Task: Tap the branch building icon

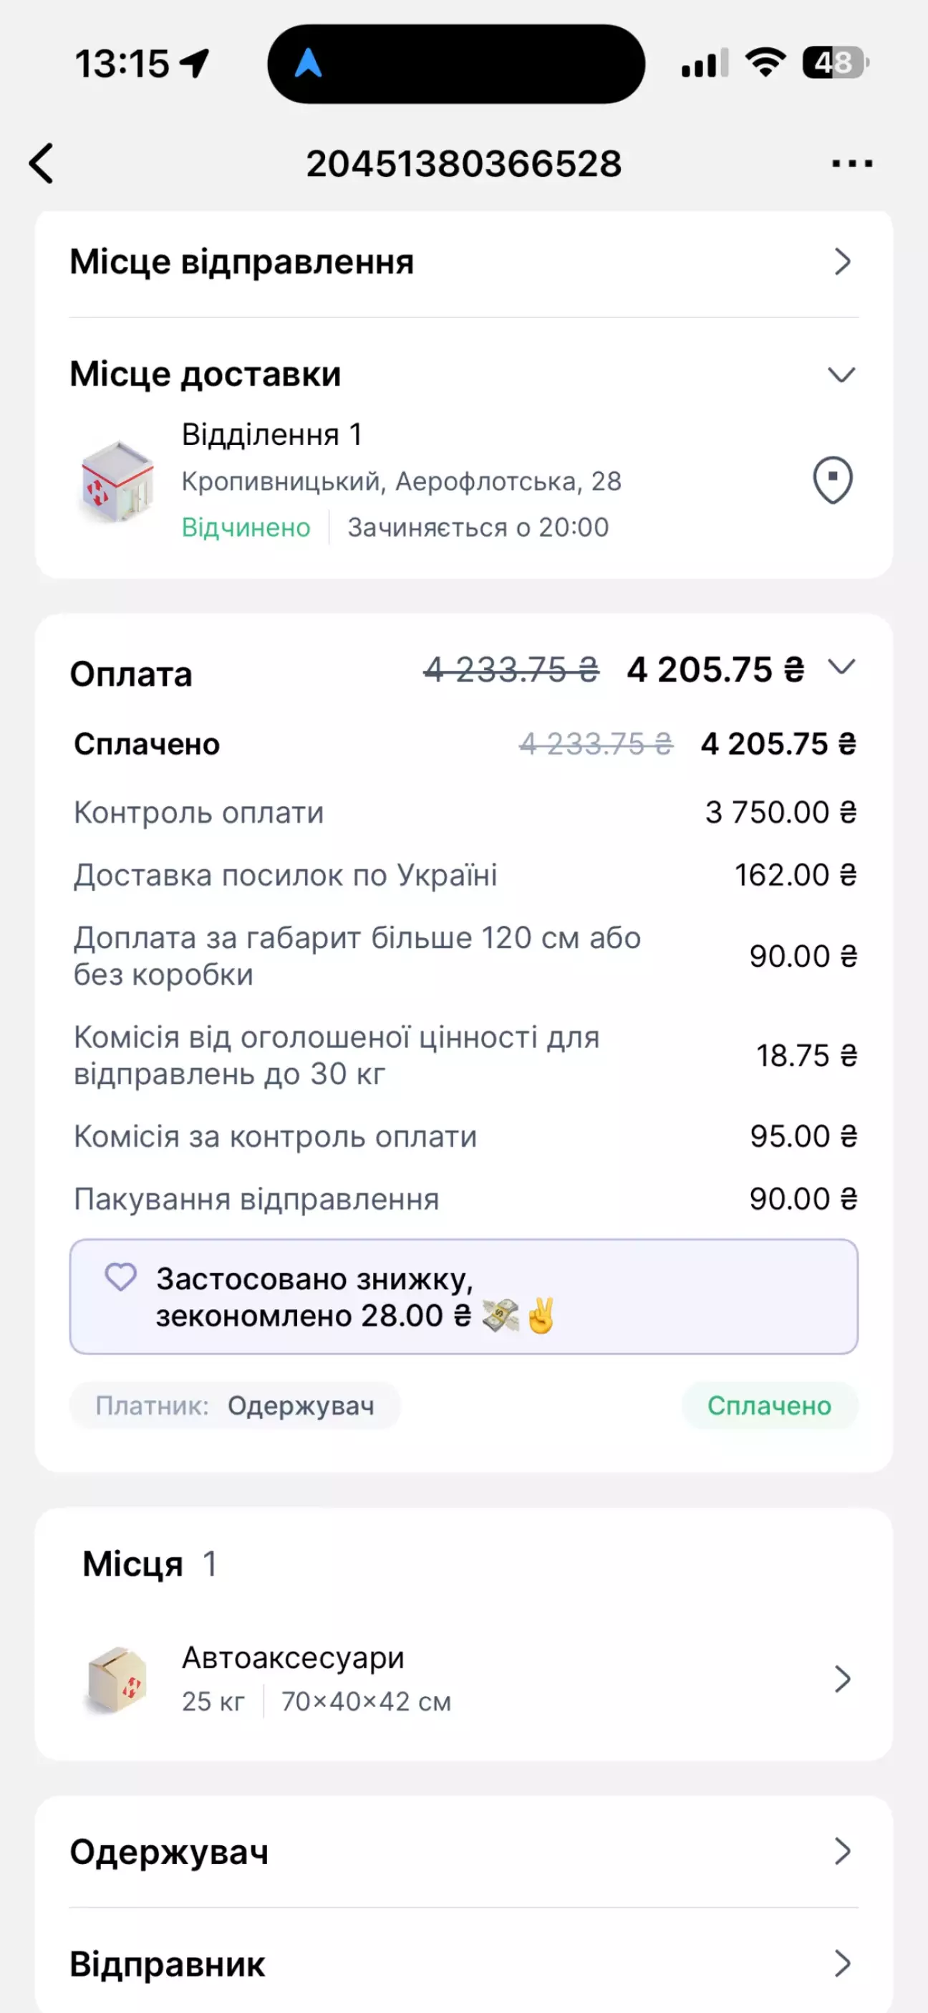Action: click(118, 482)
